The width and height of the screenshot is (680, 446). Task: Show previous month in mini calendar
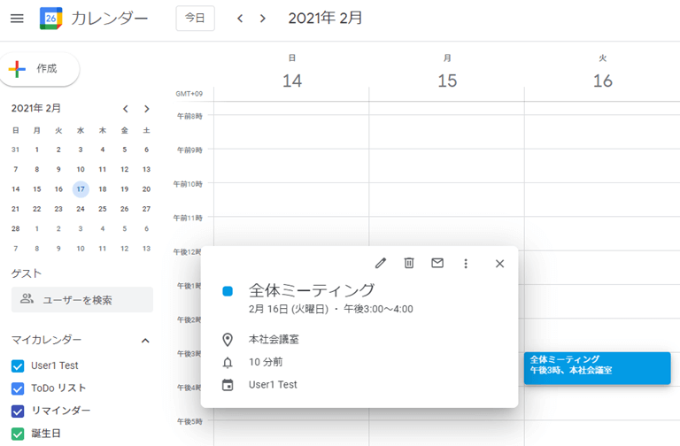126,109
